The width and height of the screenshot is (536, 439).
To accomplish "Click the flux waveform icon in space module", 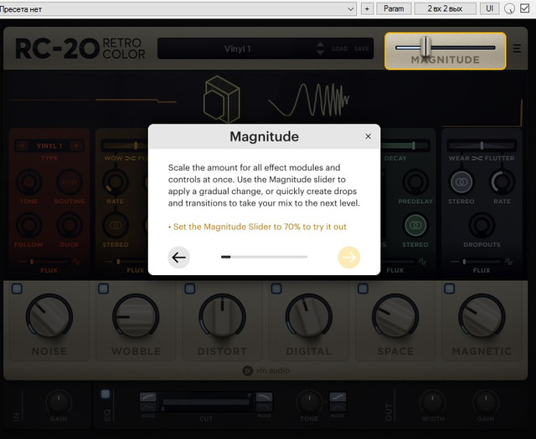I will [422, 262].
